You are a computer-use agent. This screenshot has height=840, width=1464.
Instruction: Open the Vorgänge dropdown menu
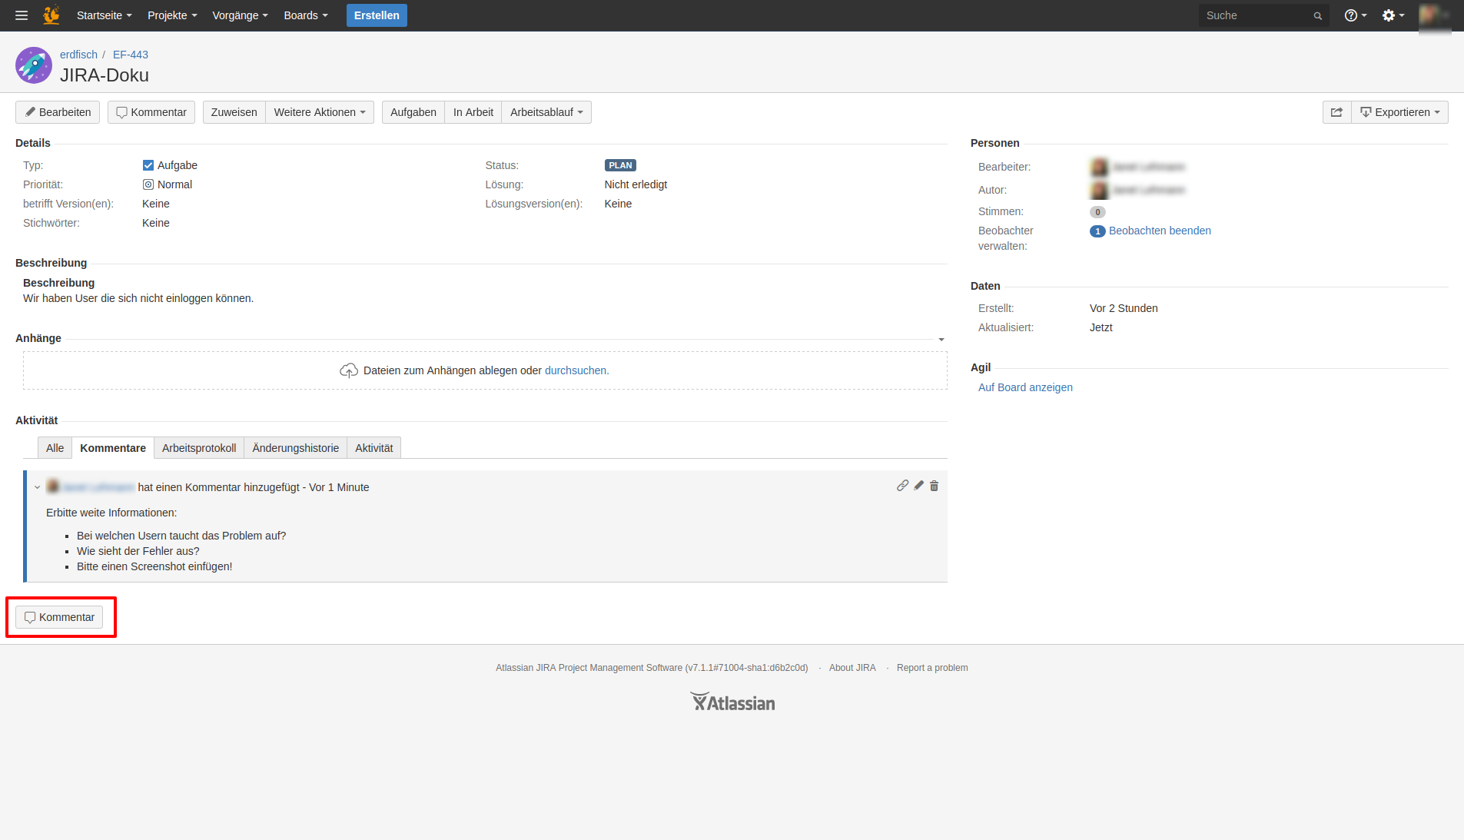(x=240, y=15)
